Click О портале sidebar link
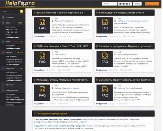Viewport: 163px width, 131px height. [11, 94]
